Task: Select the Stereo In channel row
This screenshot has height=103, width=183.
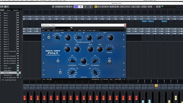Action: tap(11, 54)
